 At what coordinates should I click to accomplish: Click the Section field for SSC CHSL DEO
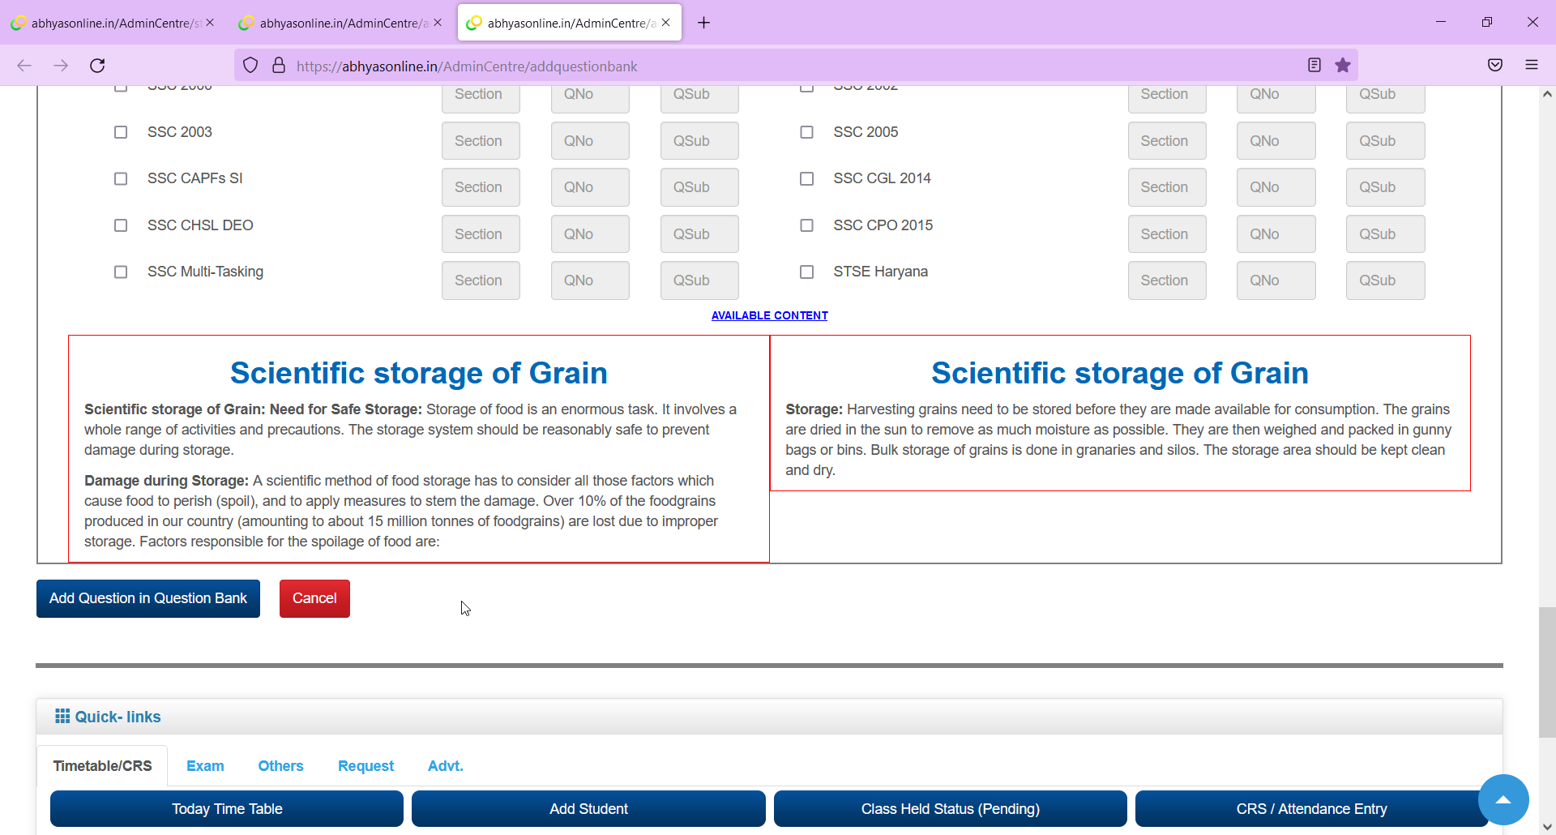481,234
